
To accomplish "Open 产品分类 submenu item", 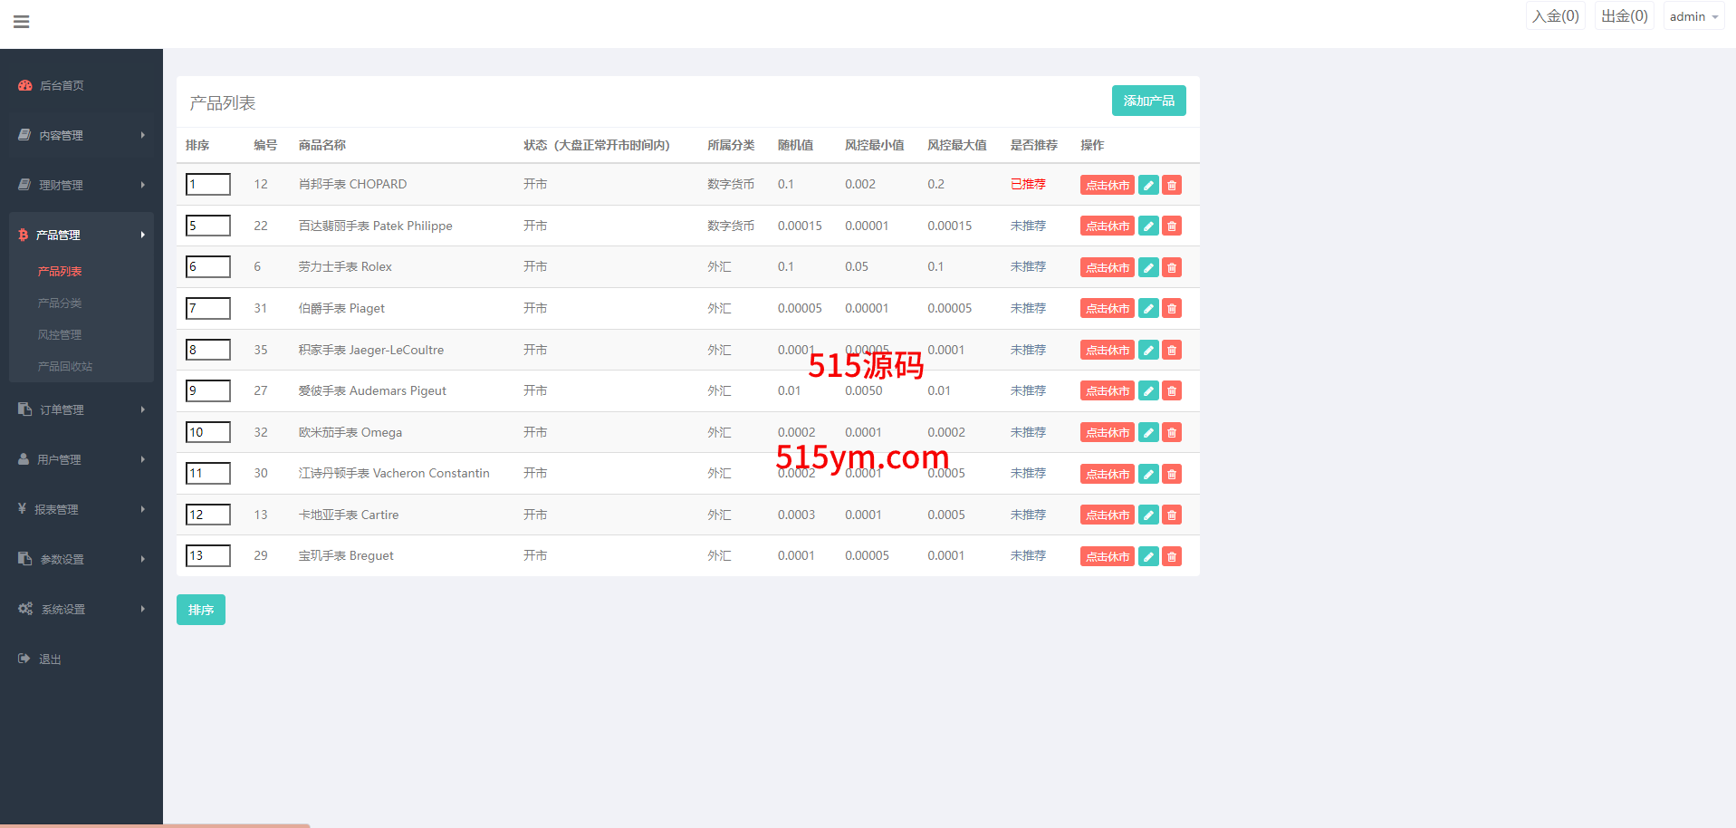I will coord(60,303).
